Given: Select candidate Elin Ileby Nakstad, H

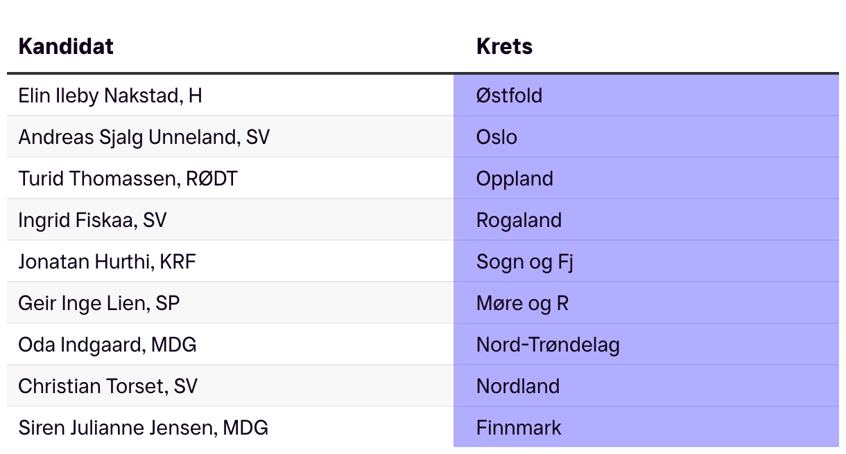Looking at the screenshot, I should pos(110,96).
